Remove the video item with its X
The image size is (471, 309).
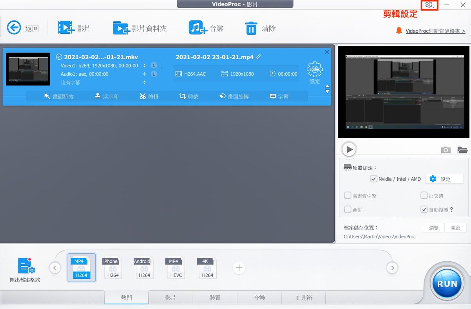point(327,52)
